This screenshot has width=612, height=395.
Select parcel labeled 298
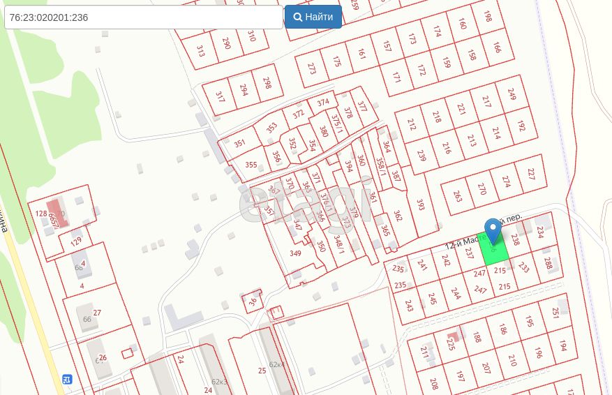coord(267,83)
